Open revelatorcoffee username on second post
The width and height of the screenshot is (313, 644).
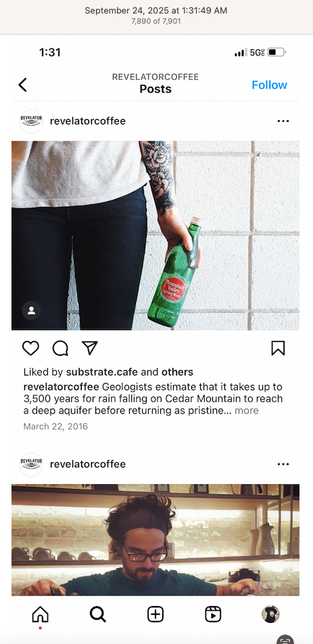(x=88, y=465)
